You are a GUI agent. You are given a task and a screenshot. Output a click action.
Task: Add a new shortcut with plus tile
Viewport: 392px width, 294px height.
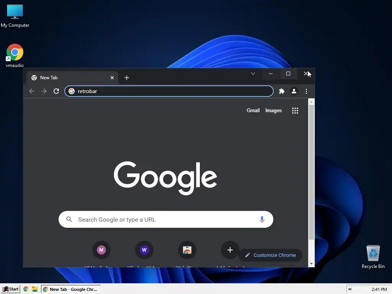[x=230, y=250]
